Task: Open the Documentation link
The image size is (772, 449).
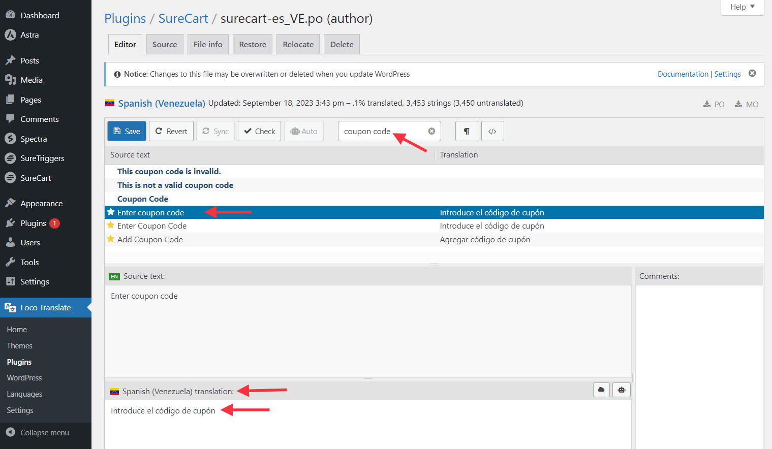Action: coord(683,74)
